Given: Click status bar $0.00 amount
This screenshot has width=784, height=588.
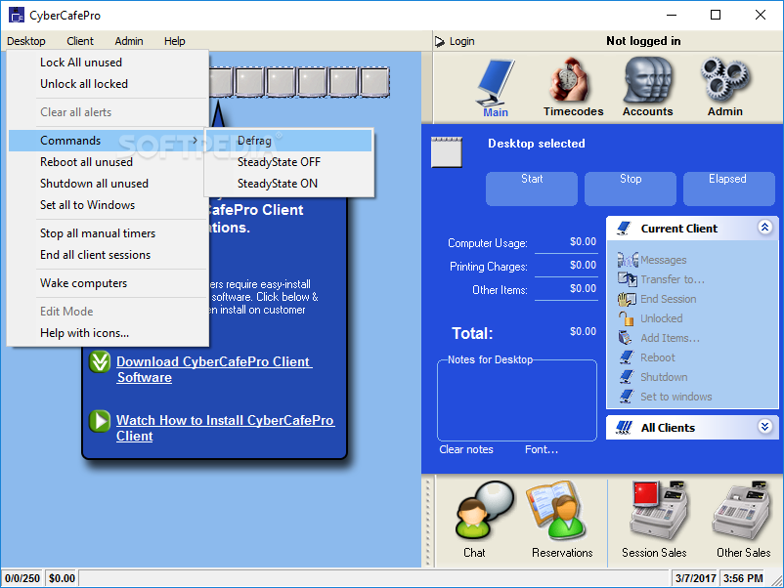Looking at the screenshot, I should coord(62,578).
